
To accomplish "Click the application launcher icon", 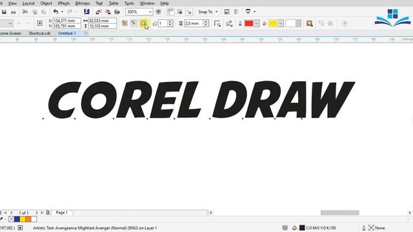I will pos(248,12).
